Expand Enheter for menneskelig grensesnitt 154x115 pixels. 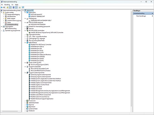(x=25, y=26)
